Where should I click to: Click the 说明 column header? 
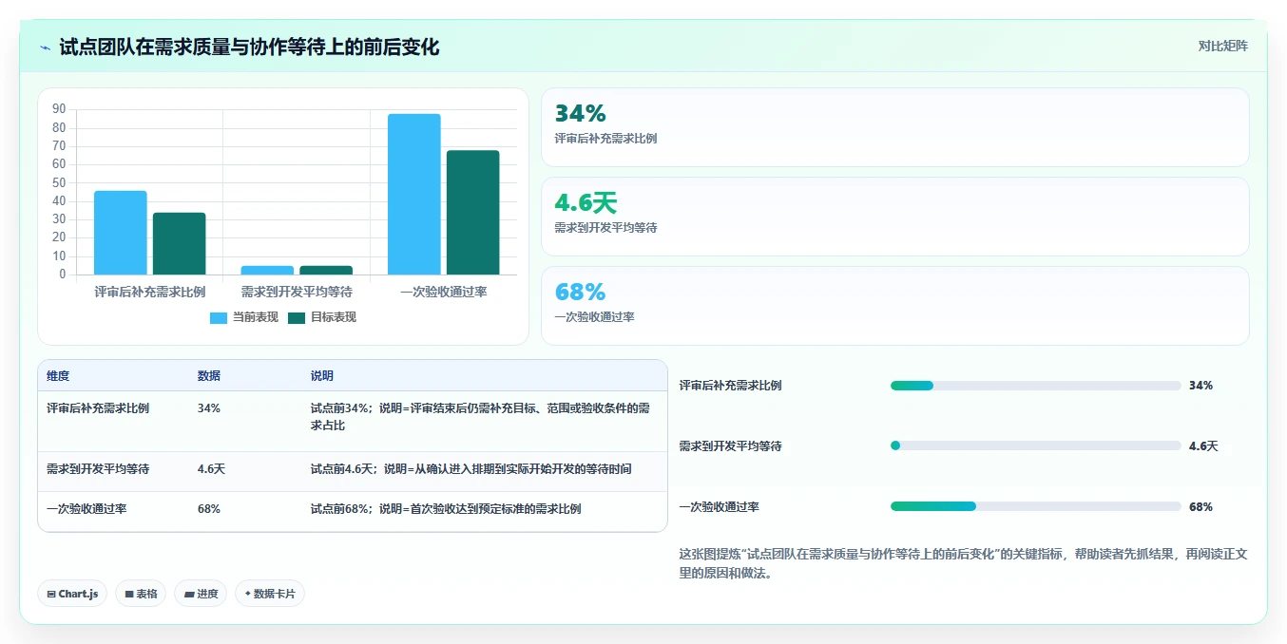pos(322,376)
